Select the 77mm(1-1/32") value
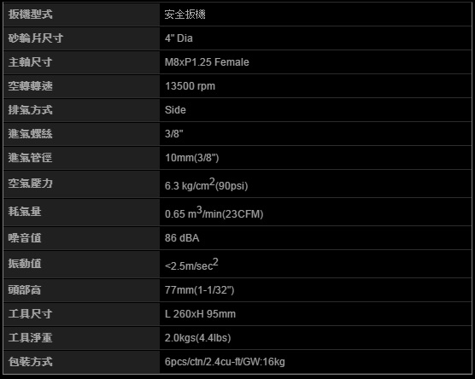 [199, 290]
